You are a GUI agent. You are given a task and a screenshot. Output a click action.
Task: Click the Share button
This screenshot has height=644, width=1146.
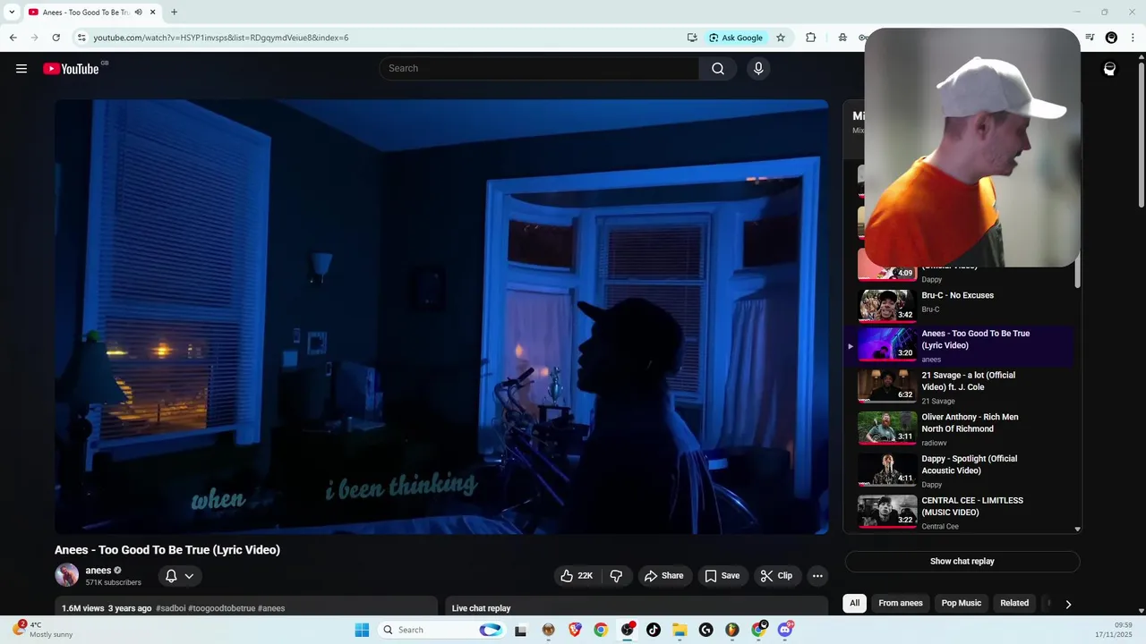663,576
